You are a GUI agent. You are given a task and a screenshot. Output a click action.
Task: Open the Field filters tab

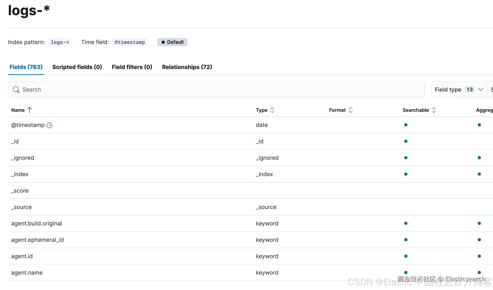coord(132,67)
